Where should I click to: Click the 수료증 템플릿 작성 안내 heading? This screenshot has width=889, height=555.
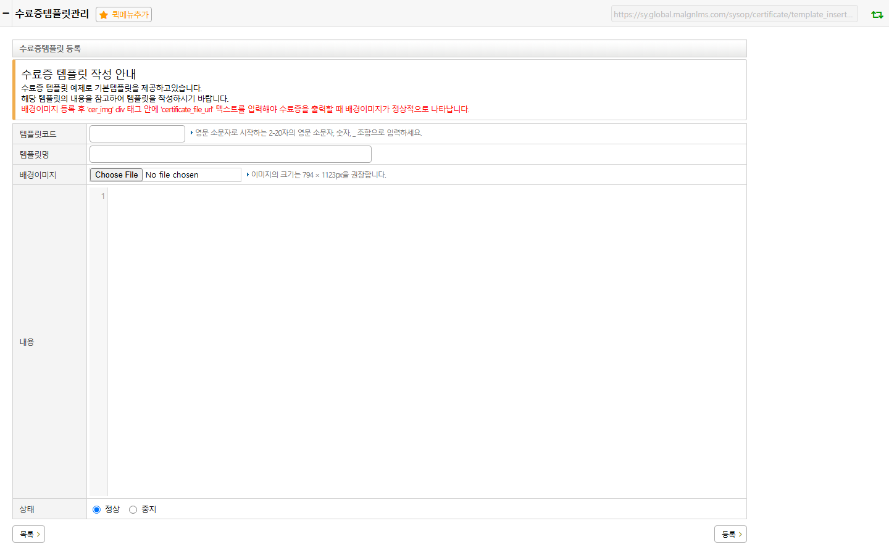click(78, 74)
